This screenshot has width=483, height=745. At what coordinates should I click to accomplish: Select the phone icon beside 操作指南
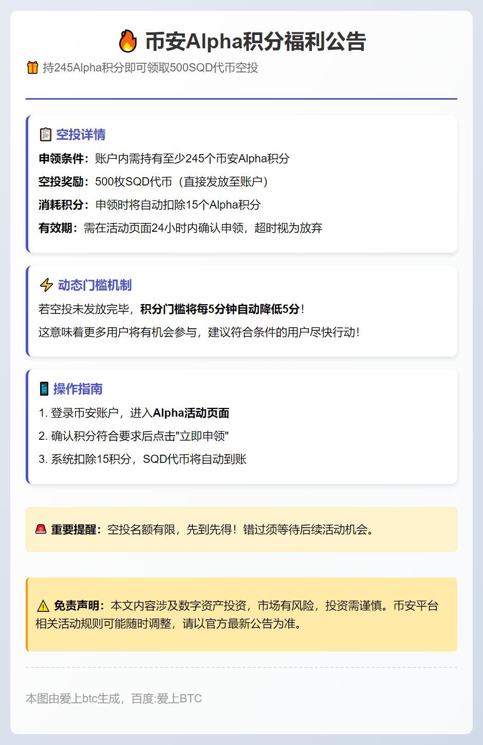[x=45, y=389]
